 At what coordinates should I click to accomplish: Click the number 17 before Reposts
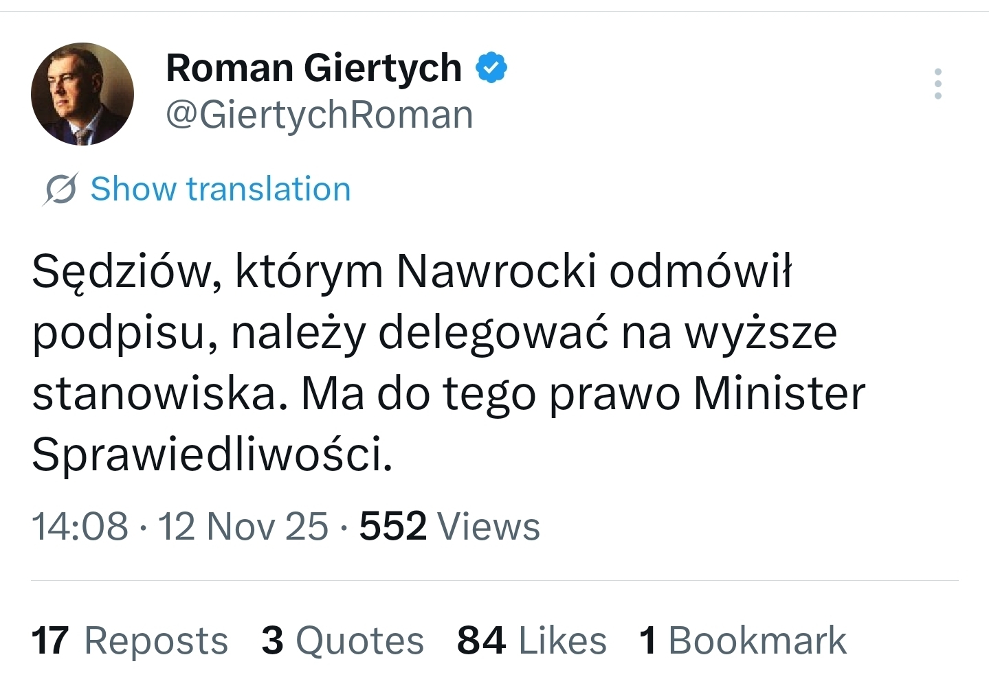[x=49, y=641]
